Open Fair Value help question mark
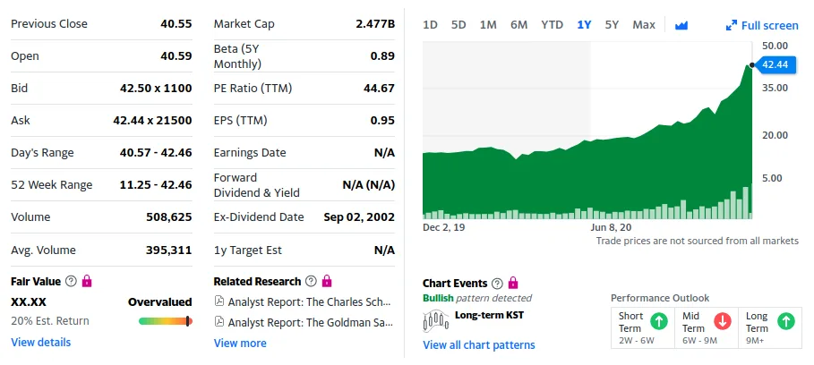Screen dimensions: 814x365 coord(71,282)
